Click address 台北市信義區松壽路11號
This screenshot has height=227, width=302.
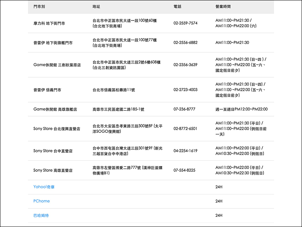click(114, 90)
